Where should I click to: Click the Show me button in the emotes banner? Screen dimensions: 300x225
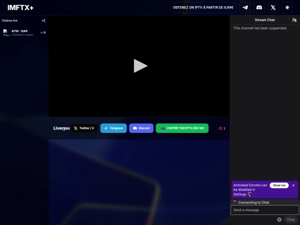tap(279, 185)
